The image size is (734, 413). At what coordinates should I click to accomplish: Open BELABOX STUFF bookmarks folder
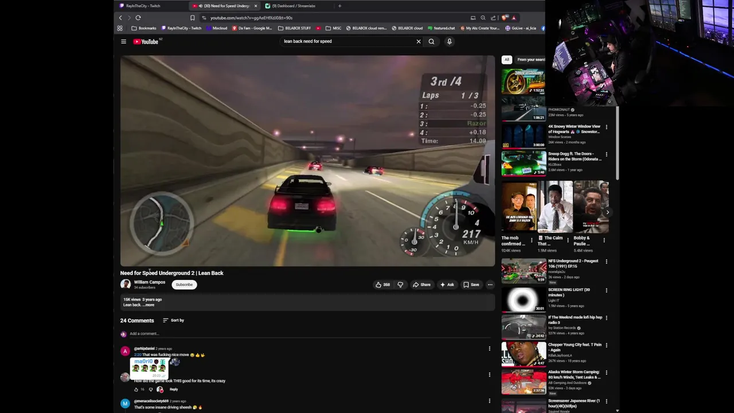tap(295, 28)
